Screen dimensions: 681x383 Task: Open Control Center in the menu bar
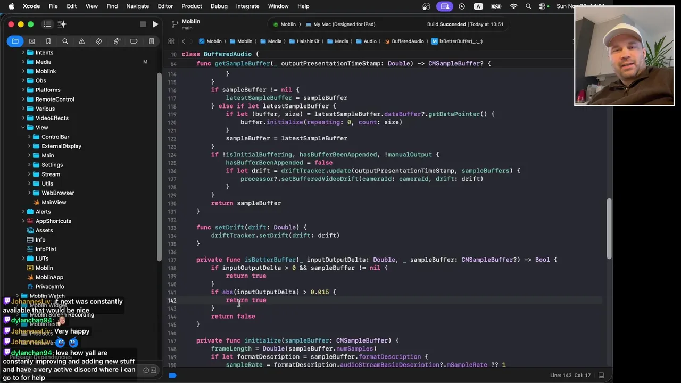[543, 6]
